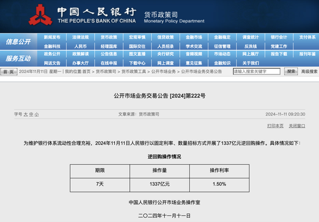Image resolution: width=319 pixels, height=222 pixels.
Task: Go to 金融市场 section
Action: click(194, 37)
